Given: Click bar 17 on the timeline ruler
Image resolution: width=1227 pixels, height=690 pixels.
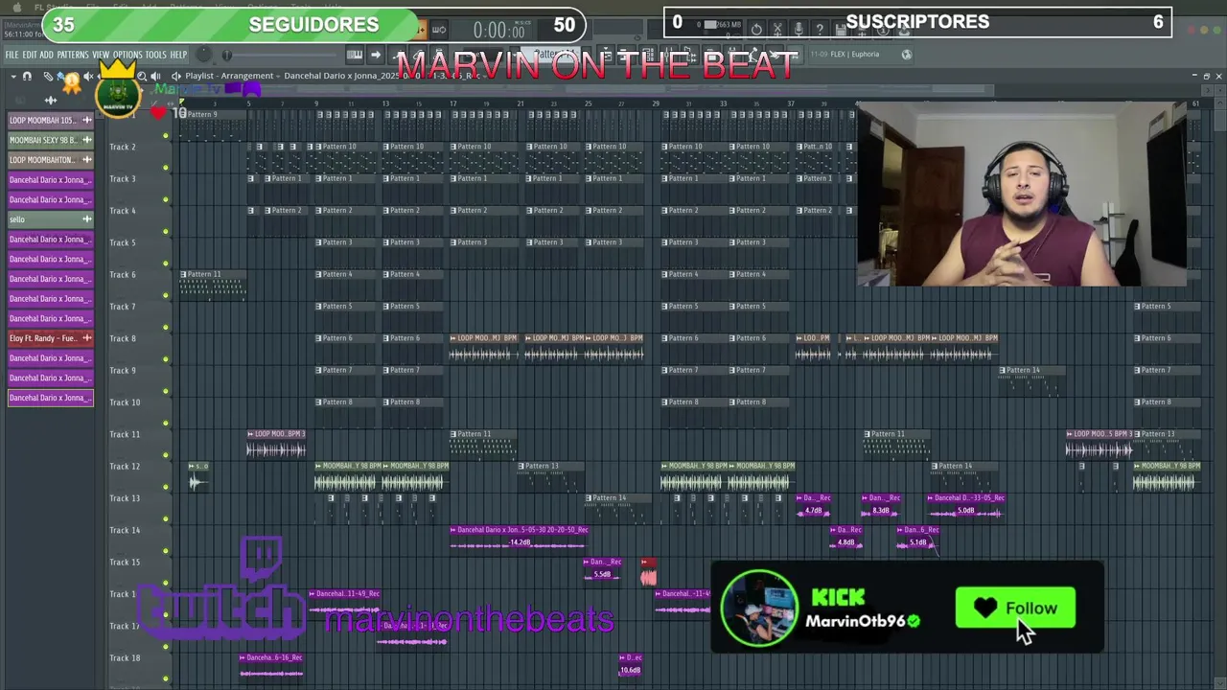Looking at the screenshot, I should coord(452,103).
